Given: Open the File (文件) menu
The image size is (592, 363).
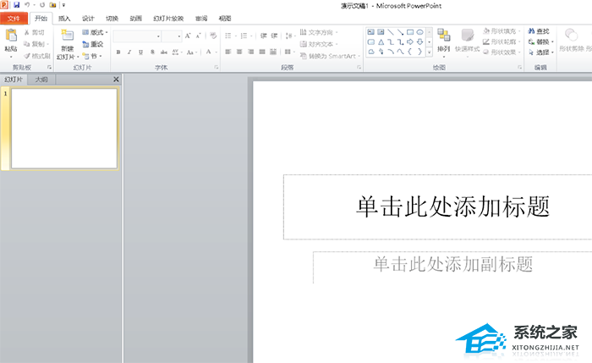Looking at the screenshot, I should 15,18.
